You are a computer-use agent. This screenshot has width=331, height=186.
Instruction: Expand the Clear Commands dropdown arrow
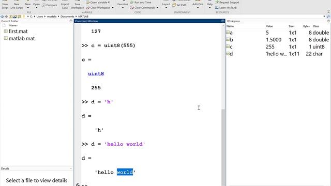pyautogui.click(x=157, y=8)
